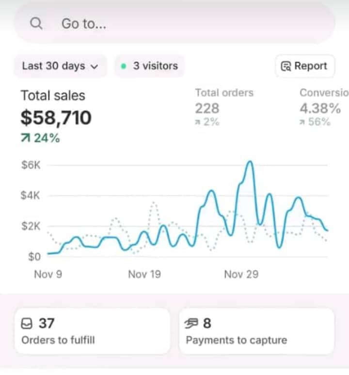Click the highest peak on sales chart

pos(250,162)
